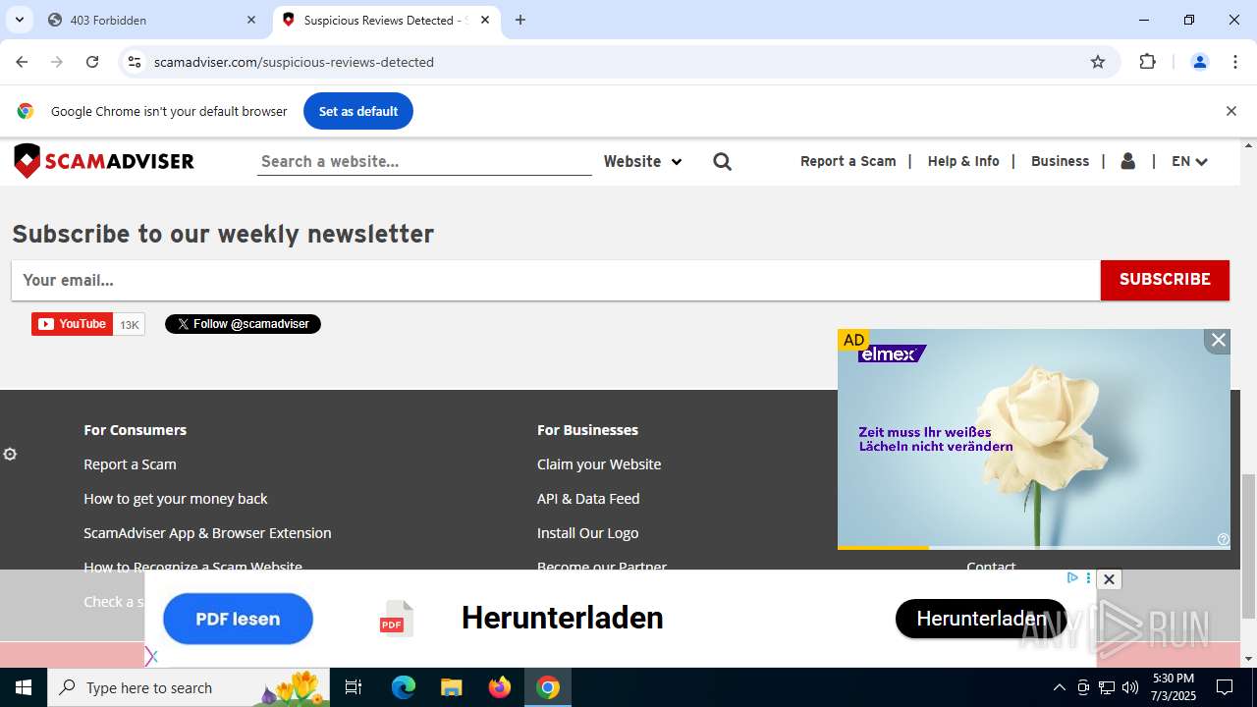
Task: Open the tab search dropdown arrow
Action: coord(19,20)
